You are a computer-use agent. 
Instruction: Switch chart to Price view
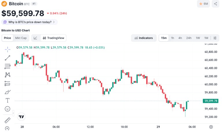7,38
